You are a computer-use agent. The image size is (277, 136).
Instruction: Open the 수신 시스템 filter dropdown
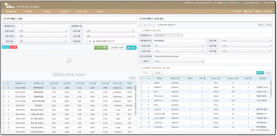[x=43, y=36]
